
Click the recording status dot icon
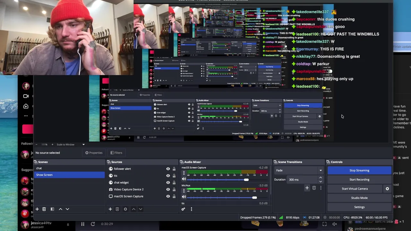click(x=325, y=218)
